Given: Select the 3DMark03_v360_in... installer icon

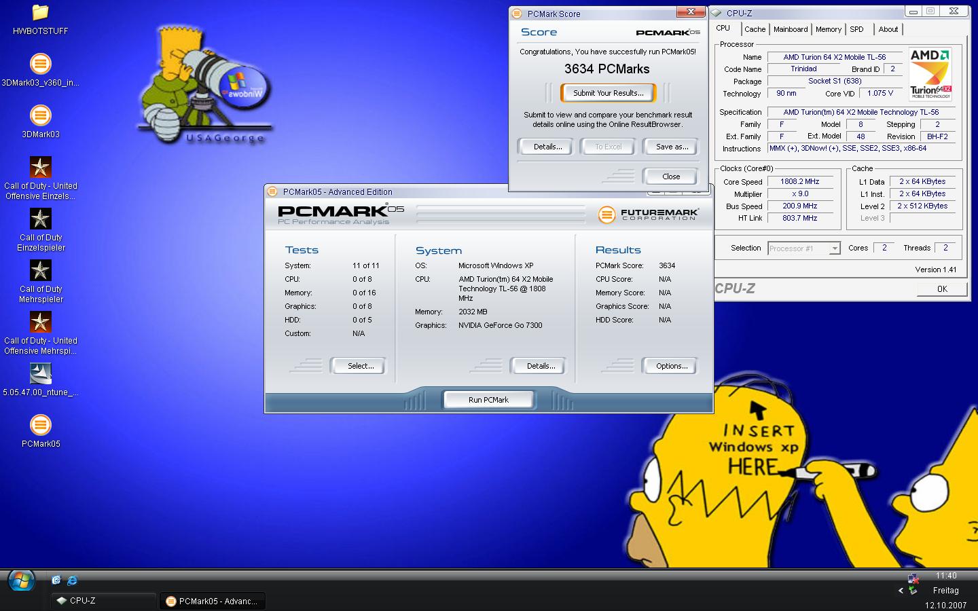Looking at the screenshot, I should [40, 64].
